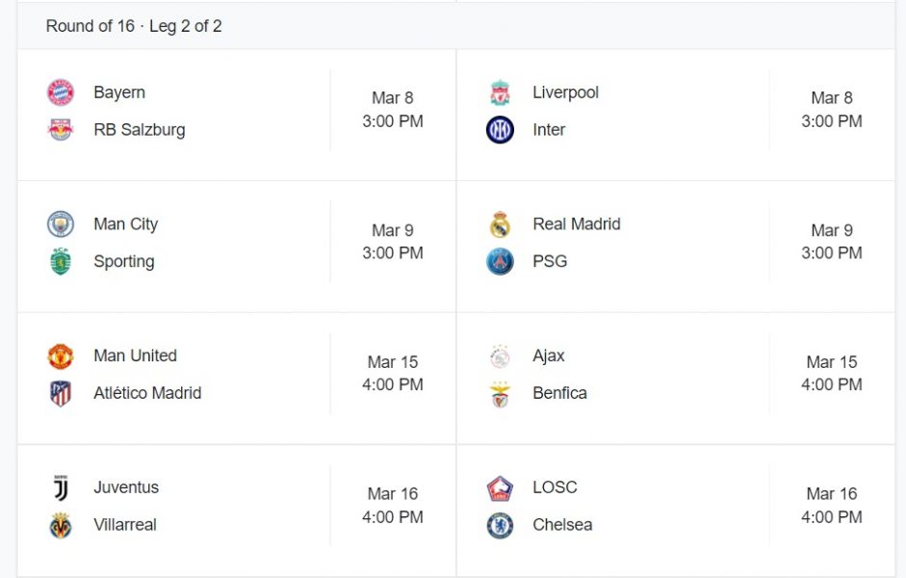Click the Real Madrid crest
Image resolution: width=906 pixels, height=578 pixels.
[x=500, y=224]
